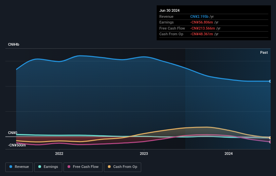The width and height of the screenshot is (276, 176).
Task: Click the Cash From Op label in tooltip
Action: [x=171, y=34]
